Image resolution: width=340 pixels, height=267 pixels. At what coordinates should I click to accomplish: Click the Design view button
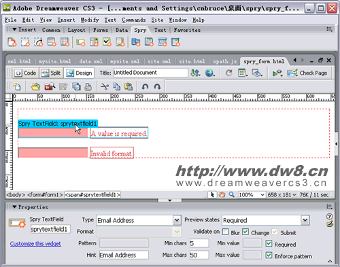click(x=79, y=73)
